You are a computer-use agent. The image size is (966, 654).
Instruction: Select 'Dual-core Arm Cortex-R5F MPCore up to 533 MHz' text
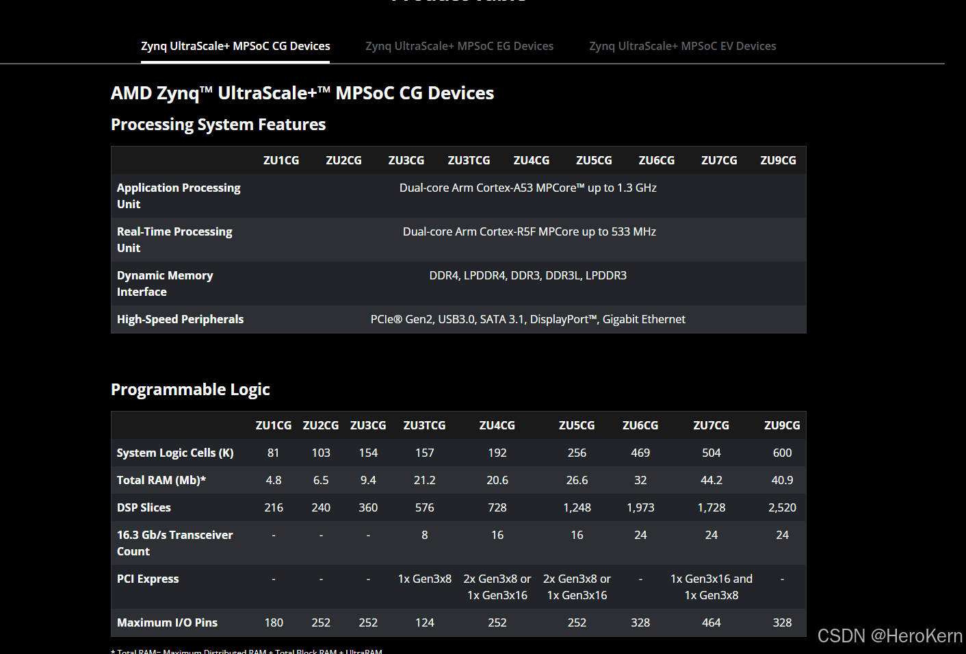(530, 231)
